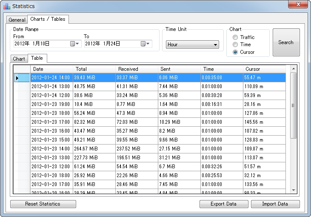Viewport: 311px width, 217px height.
Task: Select the cell 2012-01-23 18:00
Action: click(51, 113)
